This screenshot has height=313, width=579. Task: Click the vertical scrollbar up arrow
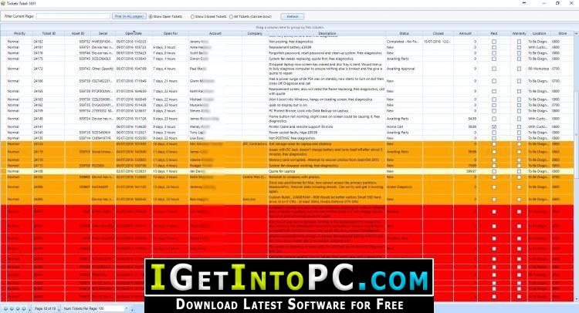(x=576, y=34)
